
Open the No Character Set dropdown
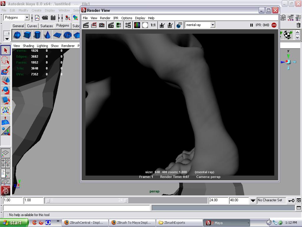click(271, 200)
